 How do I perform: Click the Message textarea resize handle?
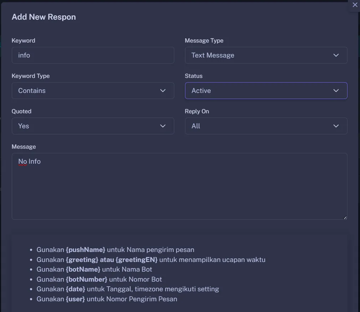[345, 217]
